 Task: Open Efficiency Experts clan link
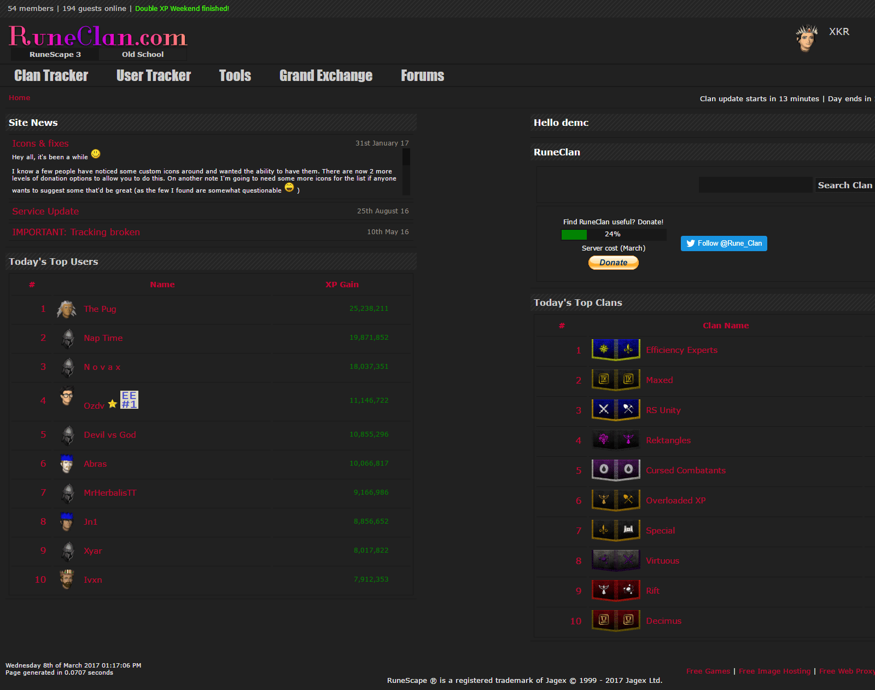click(681, 350)
